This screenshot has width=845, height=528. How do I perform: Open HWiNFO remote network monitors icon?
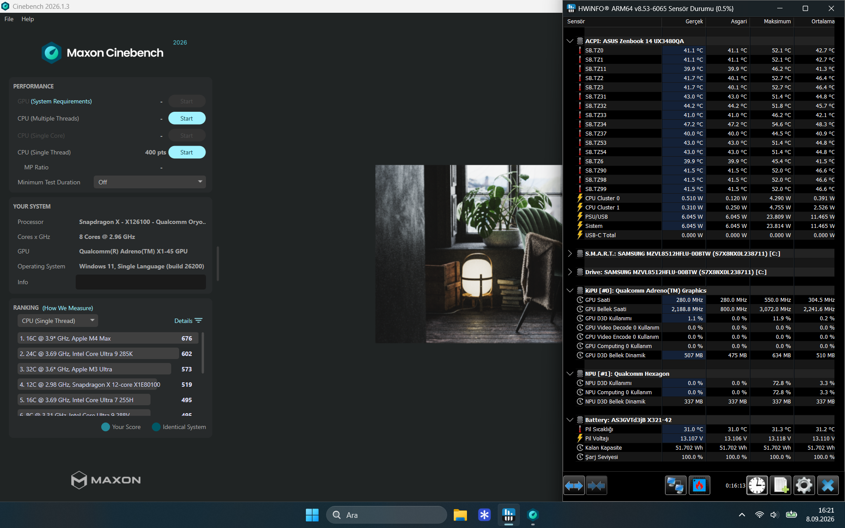675,485
